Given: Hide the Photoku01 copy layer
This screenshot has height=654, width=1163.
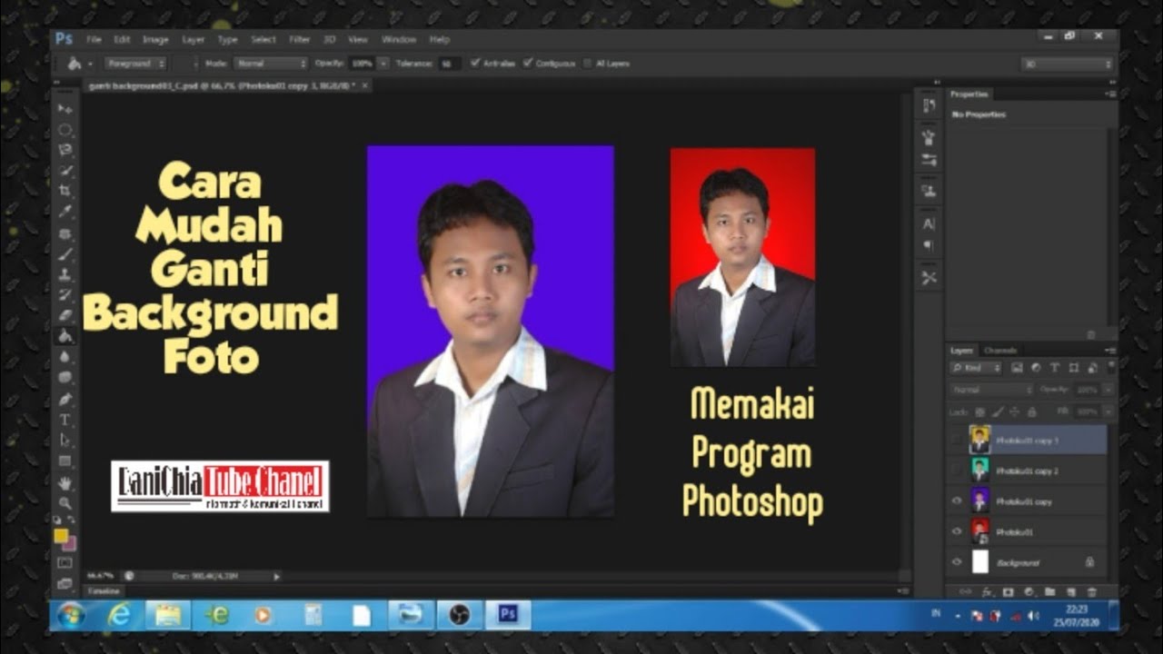Looking at the screenshot, I should tap(956, 500).
